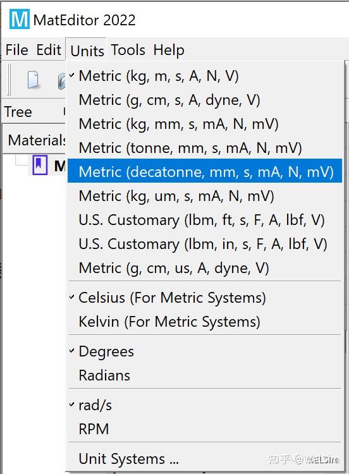
Task: Select Metric (g, cm, s, A, dyne, V)
Action: point(205,99)
